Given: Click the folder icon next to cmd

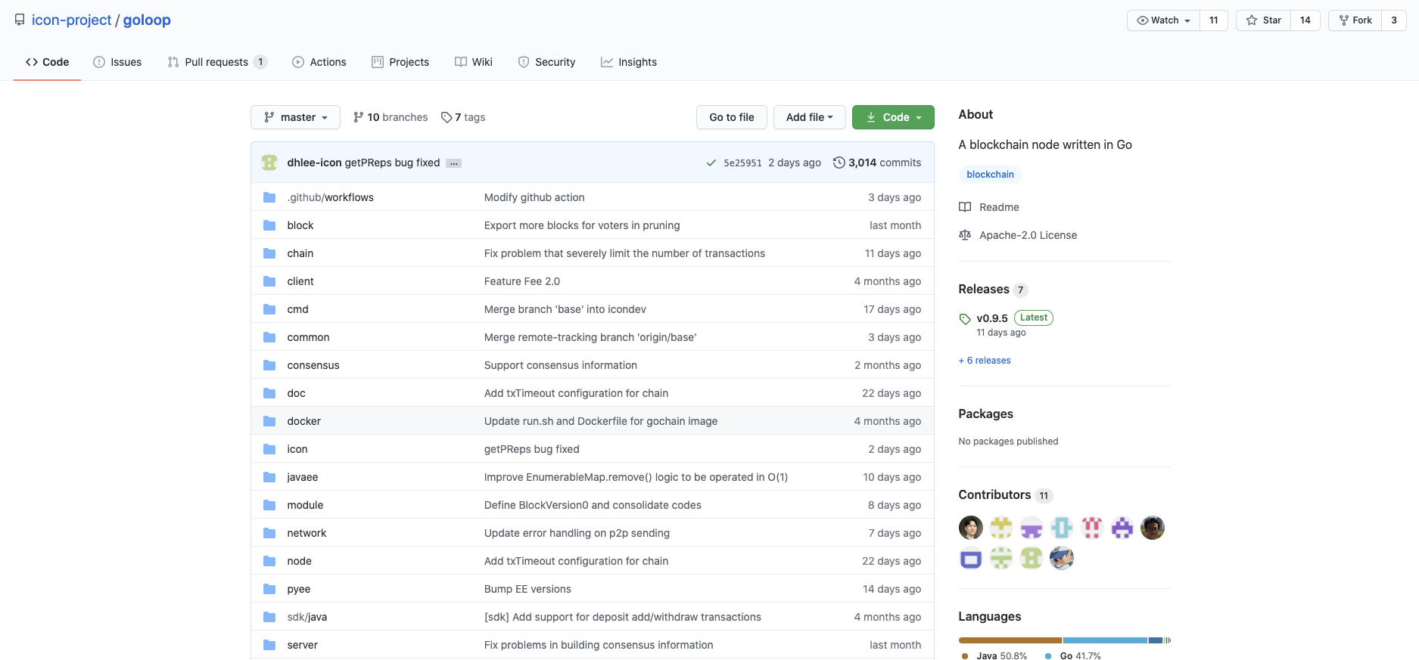Looking at the screenshot, I should (269, 309).
